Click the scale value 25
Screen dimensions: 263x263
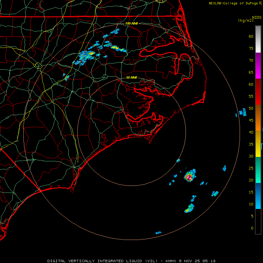pos(251,168)
